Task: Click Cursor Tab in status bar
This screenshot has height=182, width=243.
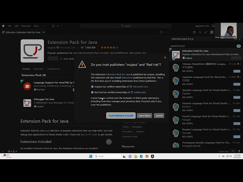Action: click(x=223, y=151)
